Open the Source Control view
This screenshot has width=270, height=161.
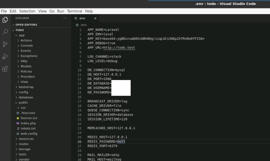[x=5, y=44]
